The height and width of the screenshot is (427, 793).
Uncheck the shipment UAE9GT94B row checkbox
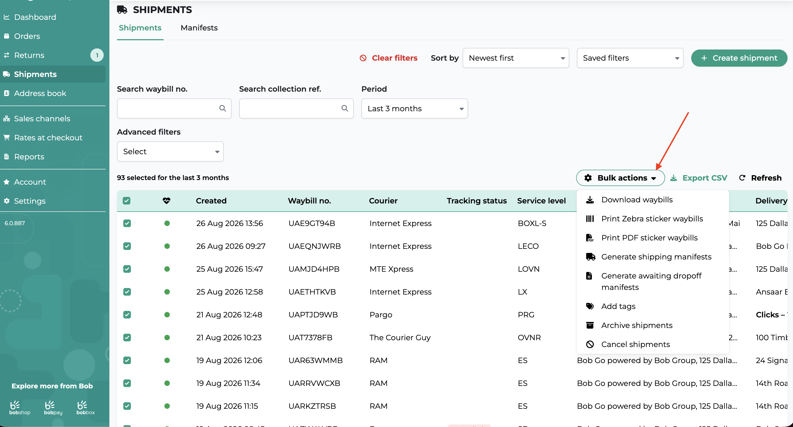pos(127,223)
